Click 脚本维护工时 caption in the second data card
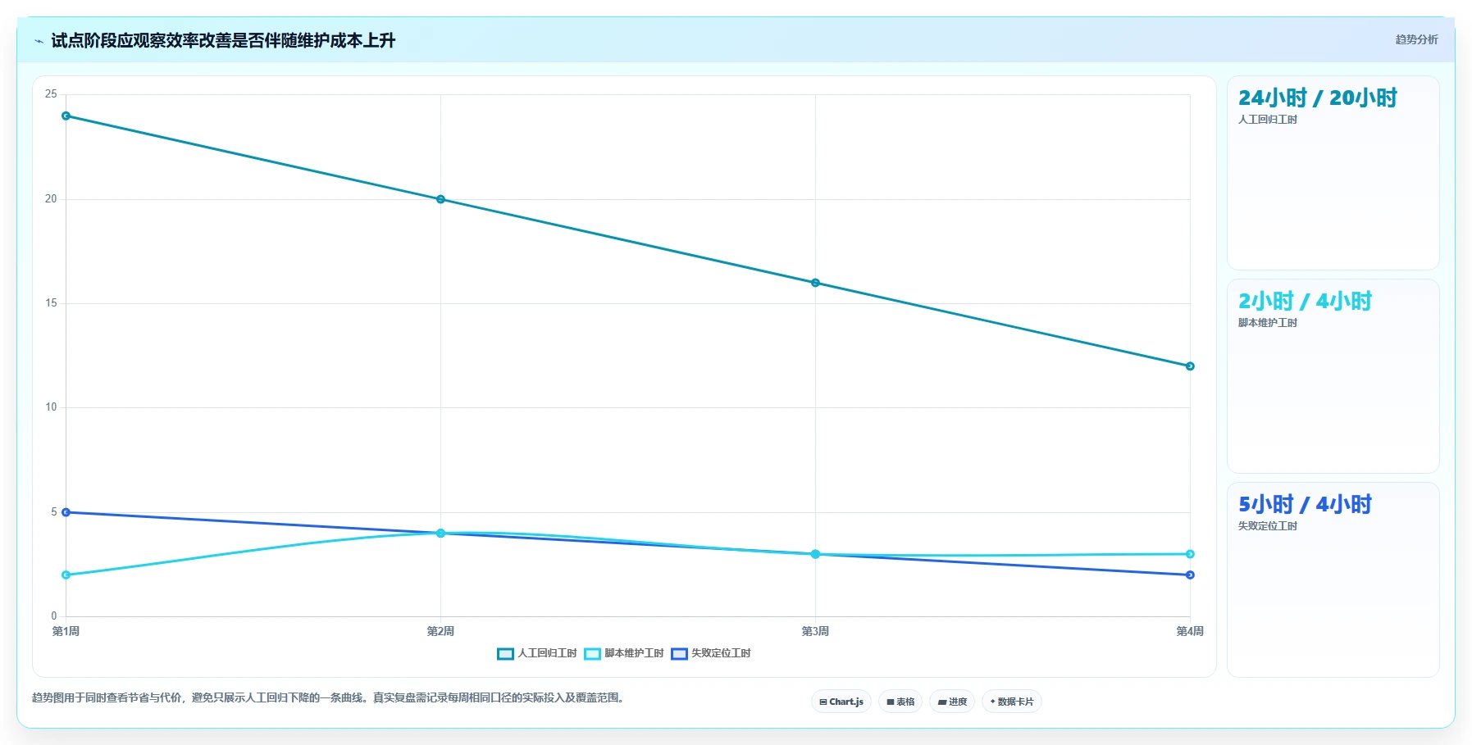Image resolution: width=1472 pixels, height=745 pixels. coord(1268,323)
